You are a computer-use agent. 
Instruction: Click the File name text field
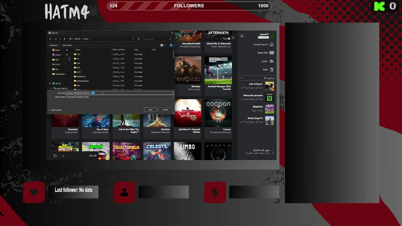click(x=120, y=93)
